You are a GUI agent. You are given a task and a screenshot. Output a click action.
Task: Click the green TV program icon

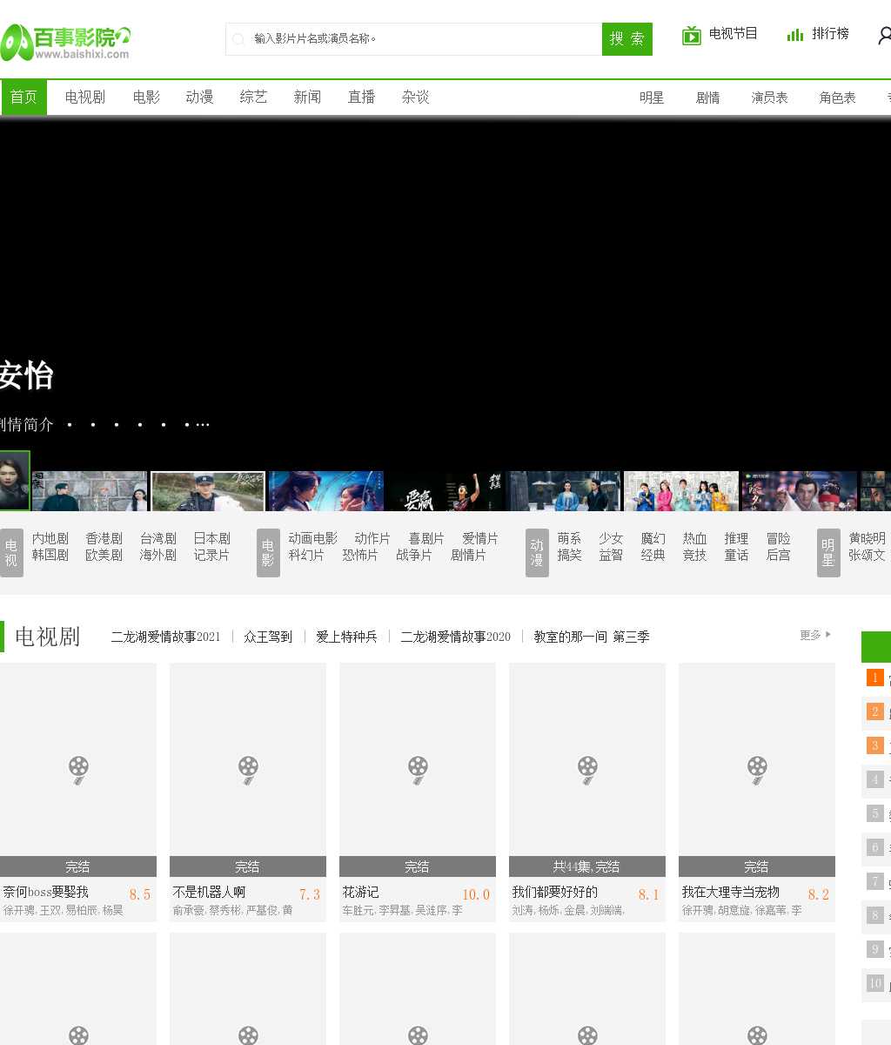coord(692,35)
